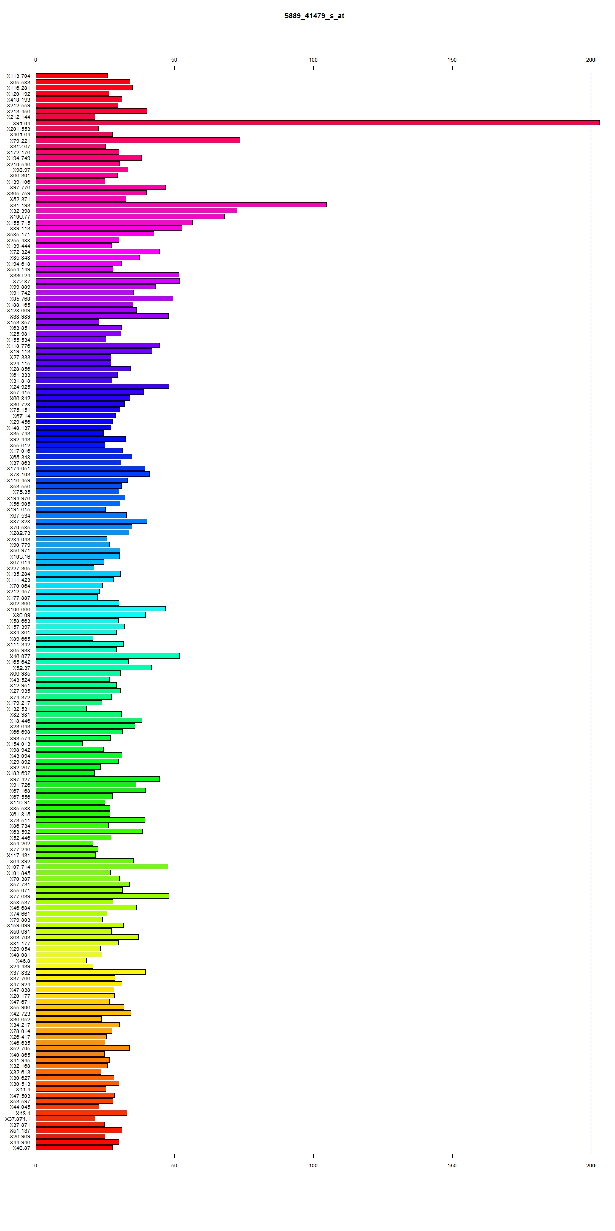Click the bar for X24.925
This screenshot has height=1231, width=615.
pos(102,386)
